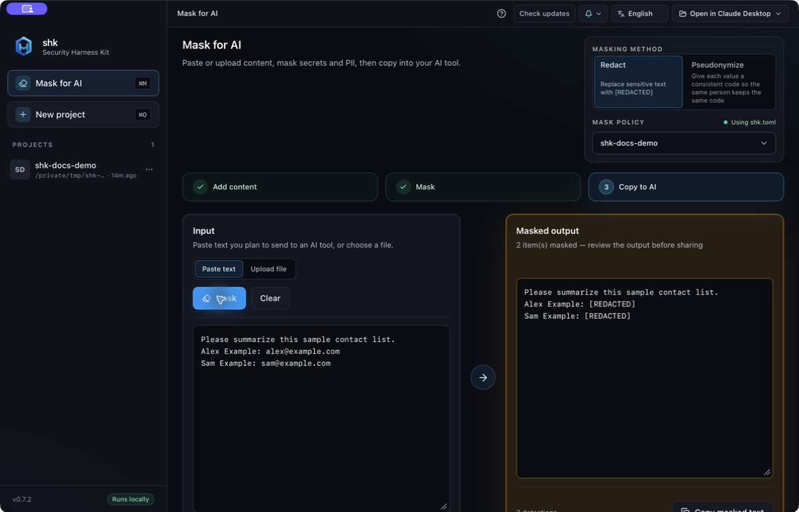This screenshot has height=512, width=799.
Task: Click the shk hexagon logo icon
Action: coord(23,47)
